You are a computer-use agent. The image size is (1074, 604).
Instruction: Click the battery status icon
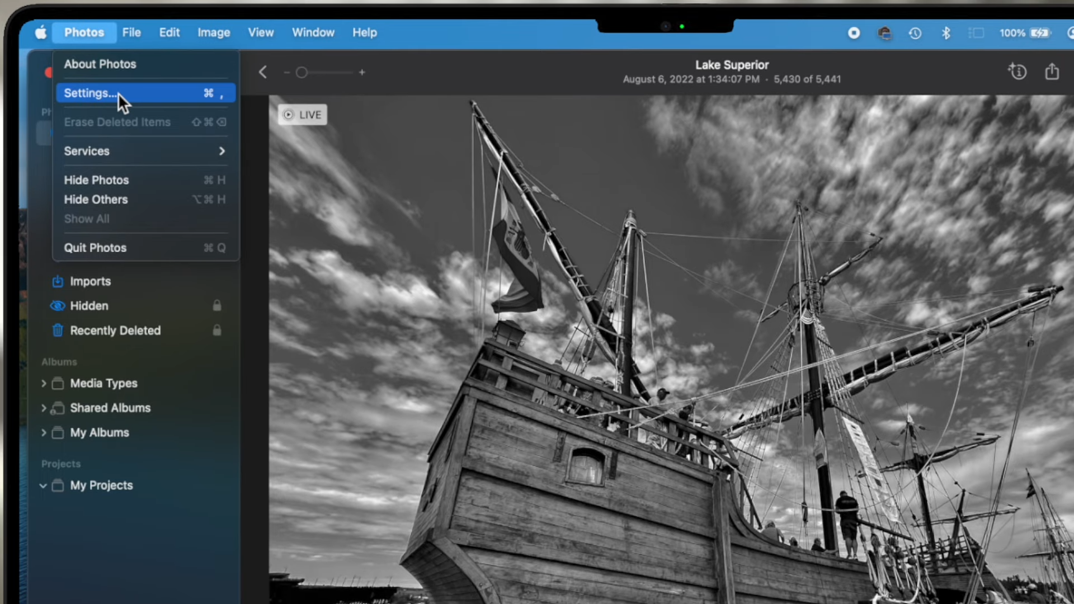pos(1040,33)
